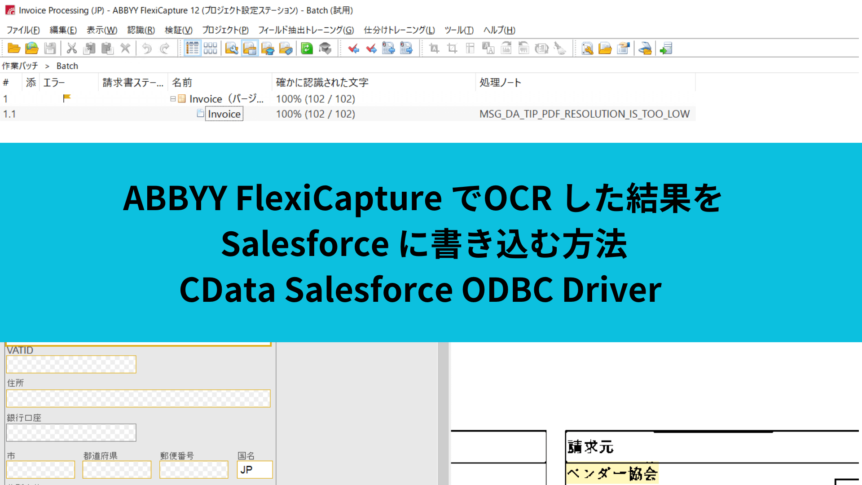862x485 pixels.
Task: Open training mode via the graduation cap icon
Action: click(x=325, y=48)
